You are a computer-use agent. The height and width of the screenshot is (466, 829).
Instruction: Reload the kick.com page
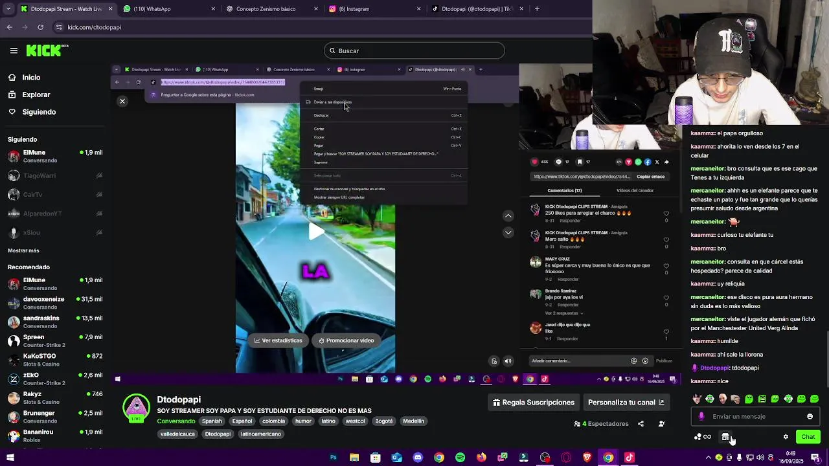point(40,27)
